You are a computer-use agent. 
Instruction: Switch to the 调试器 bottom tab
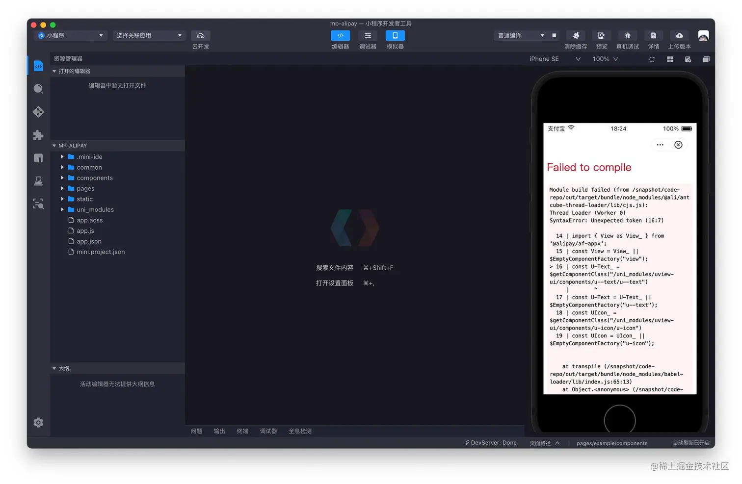click(268, 431)
